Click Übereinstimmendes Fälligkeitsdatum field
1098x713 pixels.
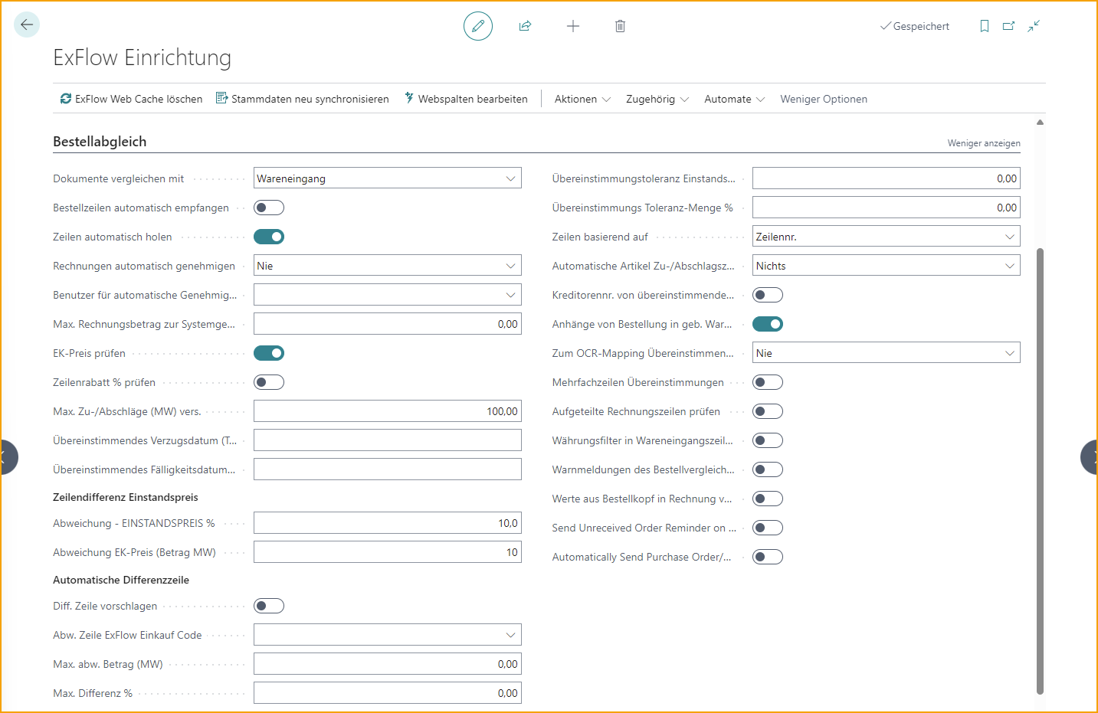coord(388,469)
